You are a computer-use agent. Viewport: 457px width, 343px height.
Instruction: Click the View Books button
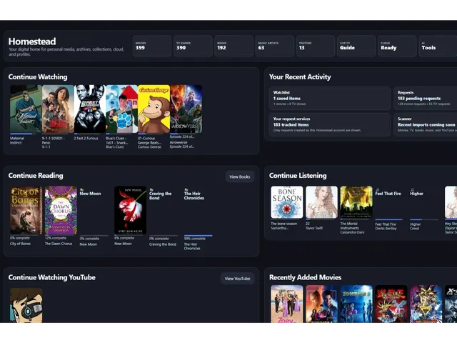(240, 177)
